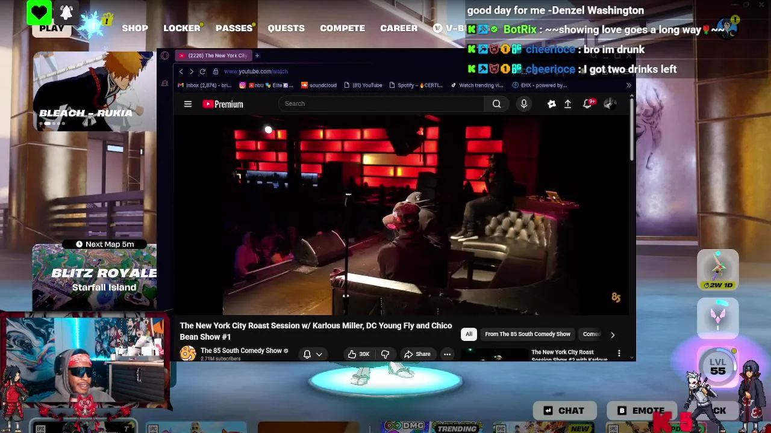The width and height of the screenshot is (771, 433).
Task: Open the Fortnite QUESTS tab
Action: click(286, 28)
